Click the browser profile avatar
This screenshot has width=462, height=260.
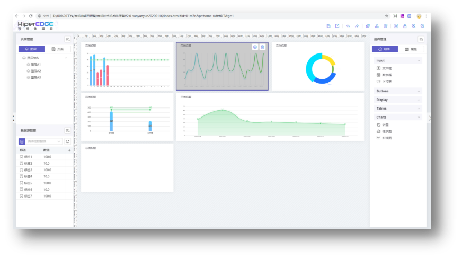[419, 16]
